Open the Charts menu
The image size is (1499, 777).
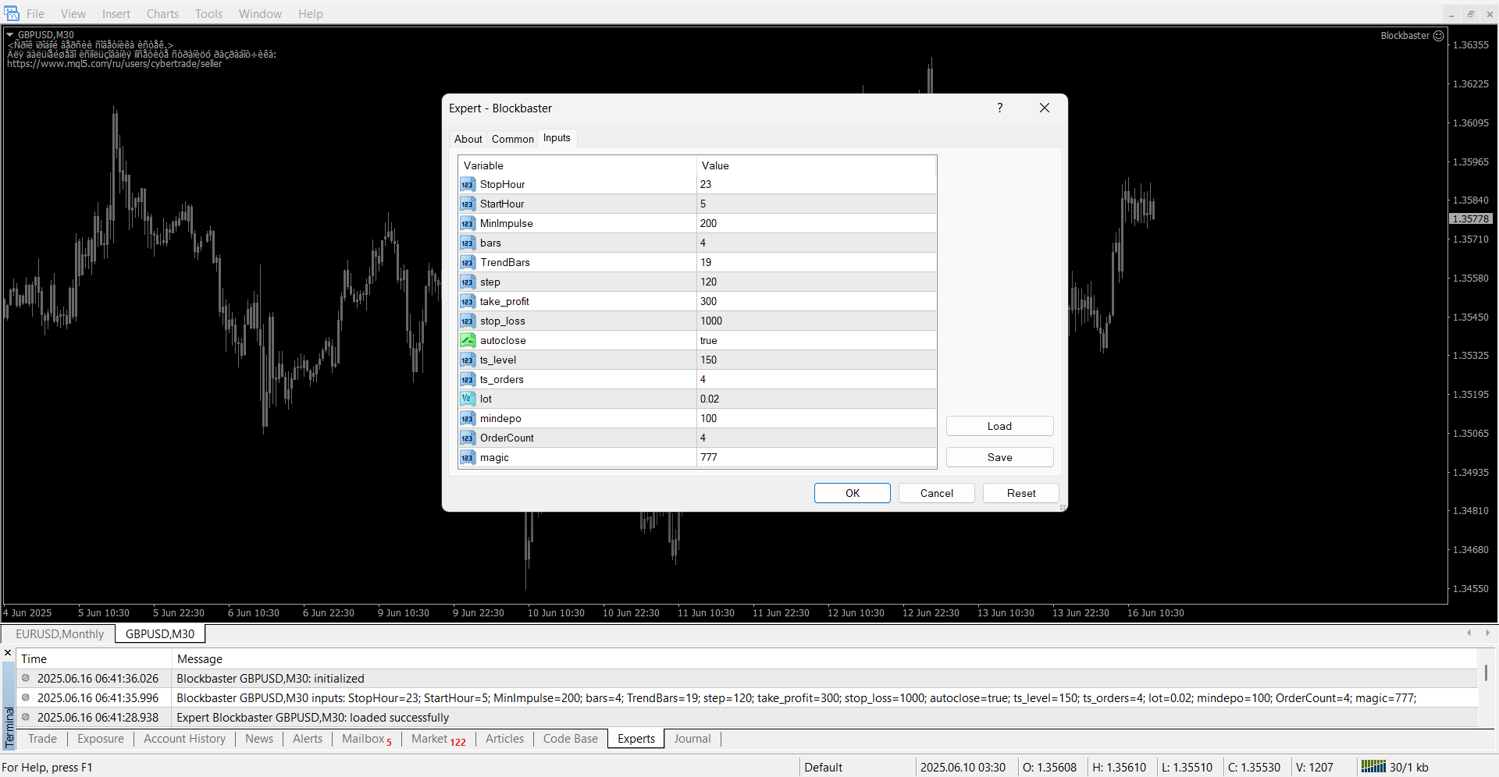[x=162, y=14]
